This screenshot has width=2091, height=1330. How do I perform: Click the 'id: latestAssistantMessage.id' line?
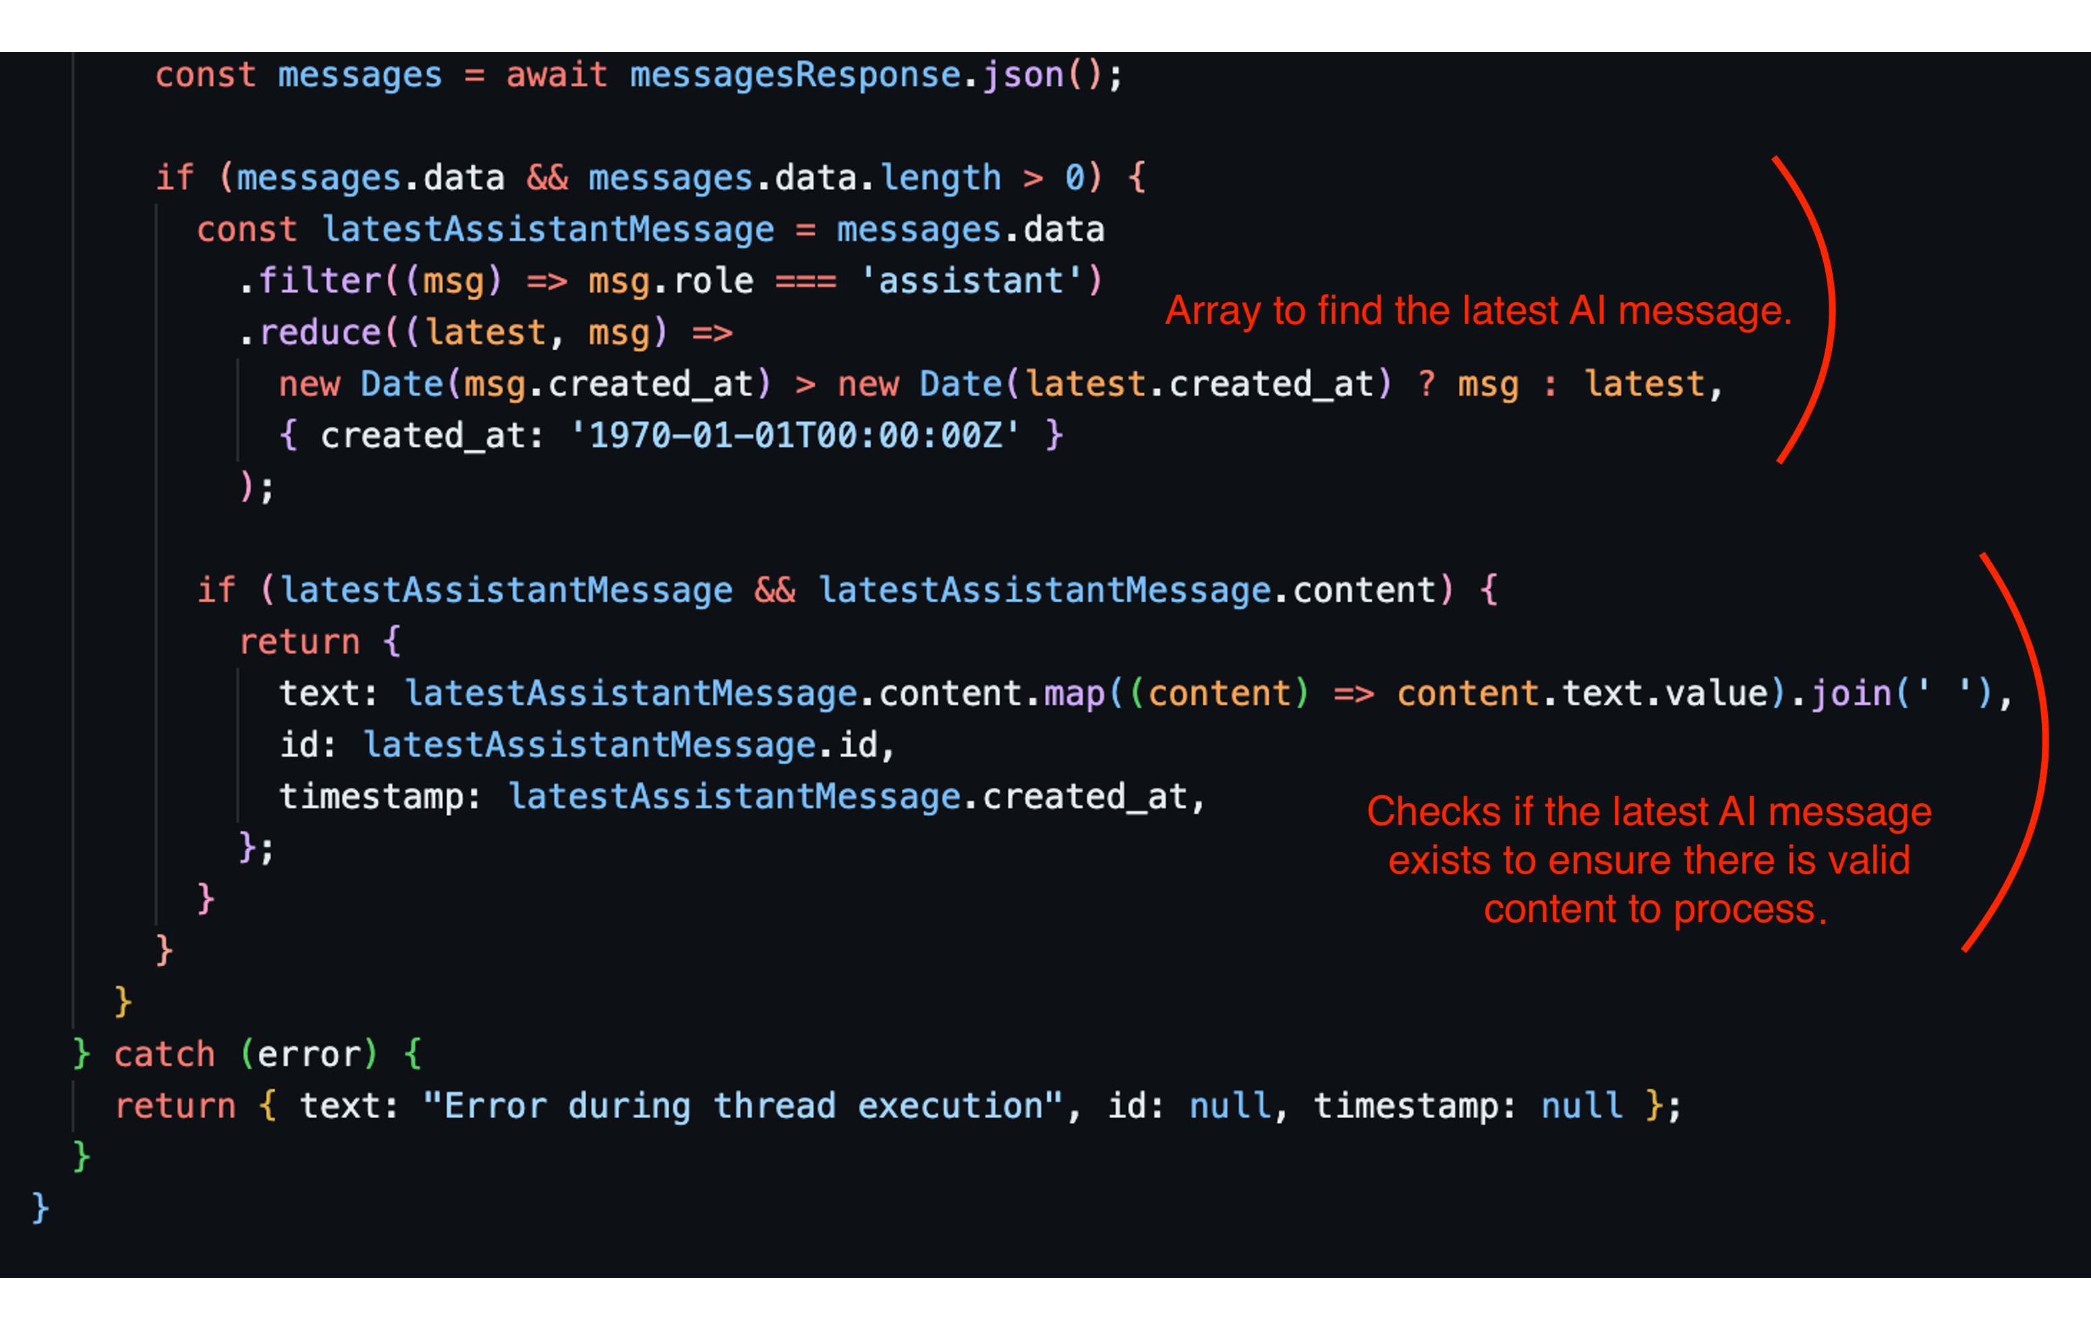pyautogui.click(x=587, y=746)
